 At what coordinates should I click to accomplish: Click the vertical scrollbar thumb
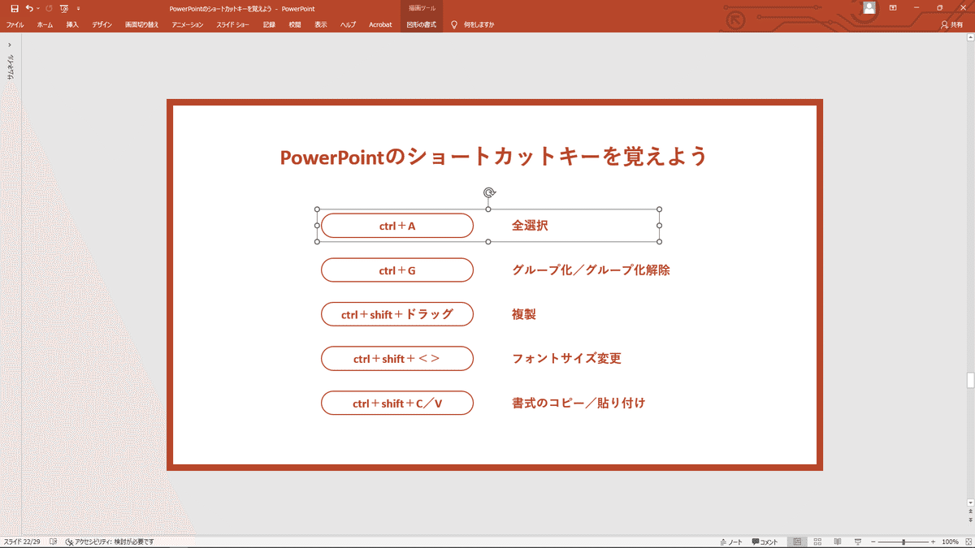970,381
